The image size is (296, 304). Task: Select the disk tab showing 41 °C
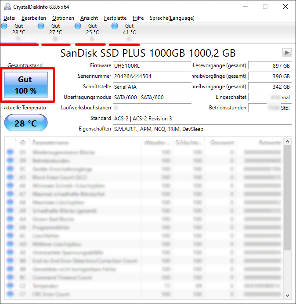[x=129, y=33]
